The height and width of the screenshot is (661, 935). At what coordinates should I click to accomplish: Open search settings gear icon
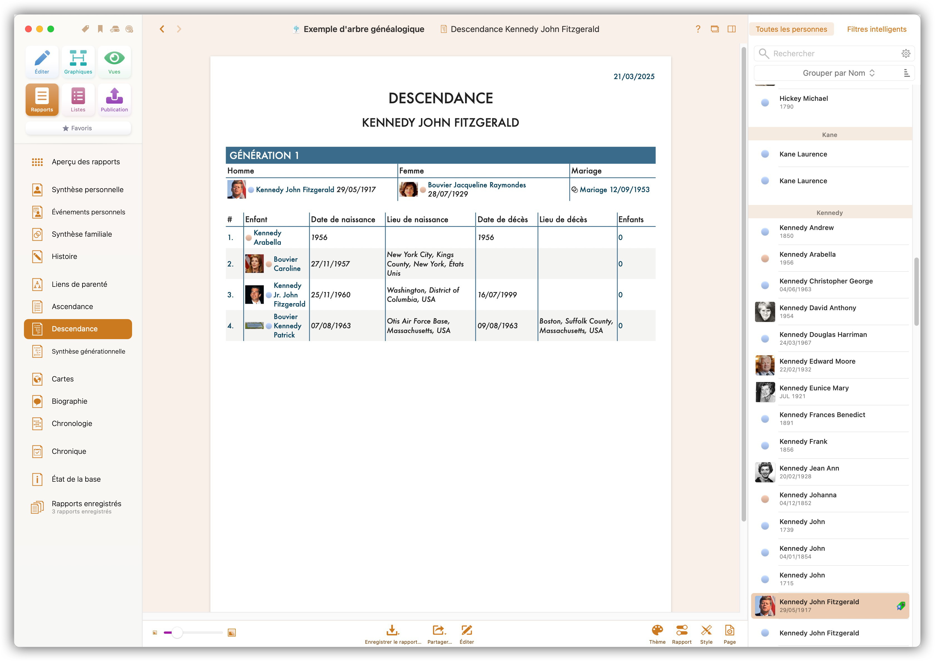906,53
